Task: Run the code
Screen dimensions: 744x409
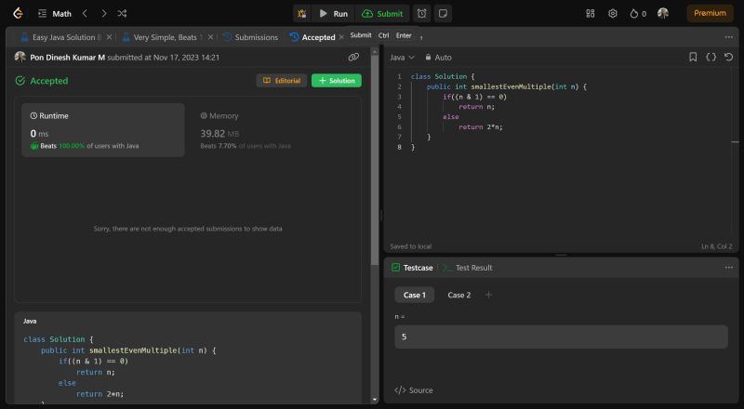Action: tap(334, 14)
